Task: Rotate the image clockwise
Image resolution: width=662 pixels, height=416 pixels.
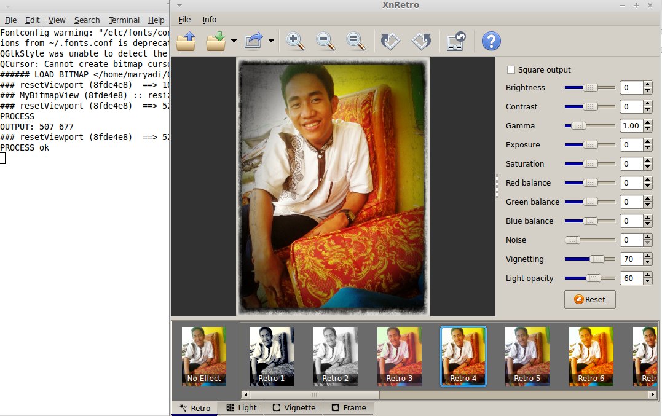Action: coord(421,41)
